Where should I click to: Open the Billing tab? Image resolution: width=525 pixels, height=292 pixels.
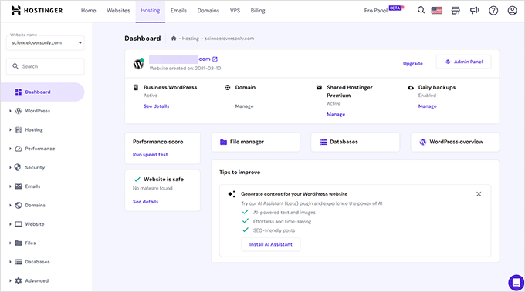(x=258, y=11)
